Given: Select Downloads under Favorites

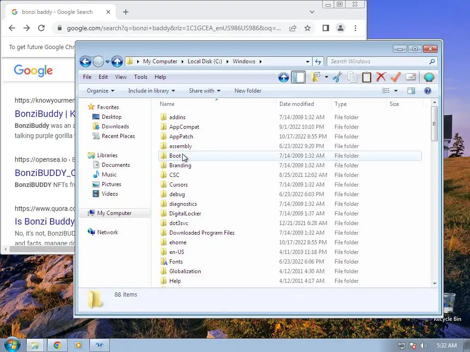Looking at the screenshot, I should pos(115,126).
